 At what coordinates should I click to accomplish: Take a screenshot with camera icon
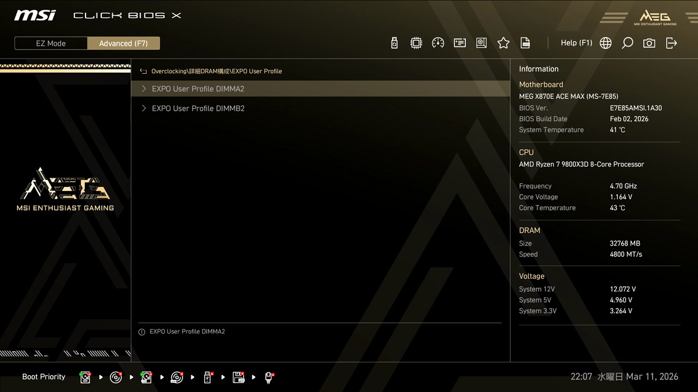(649, 43)
